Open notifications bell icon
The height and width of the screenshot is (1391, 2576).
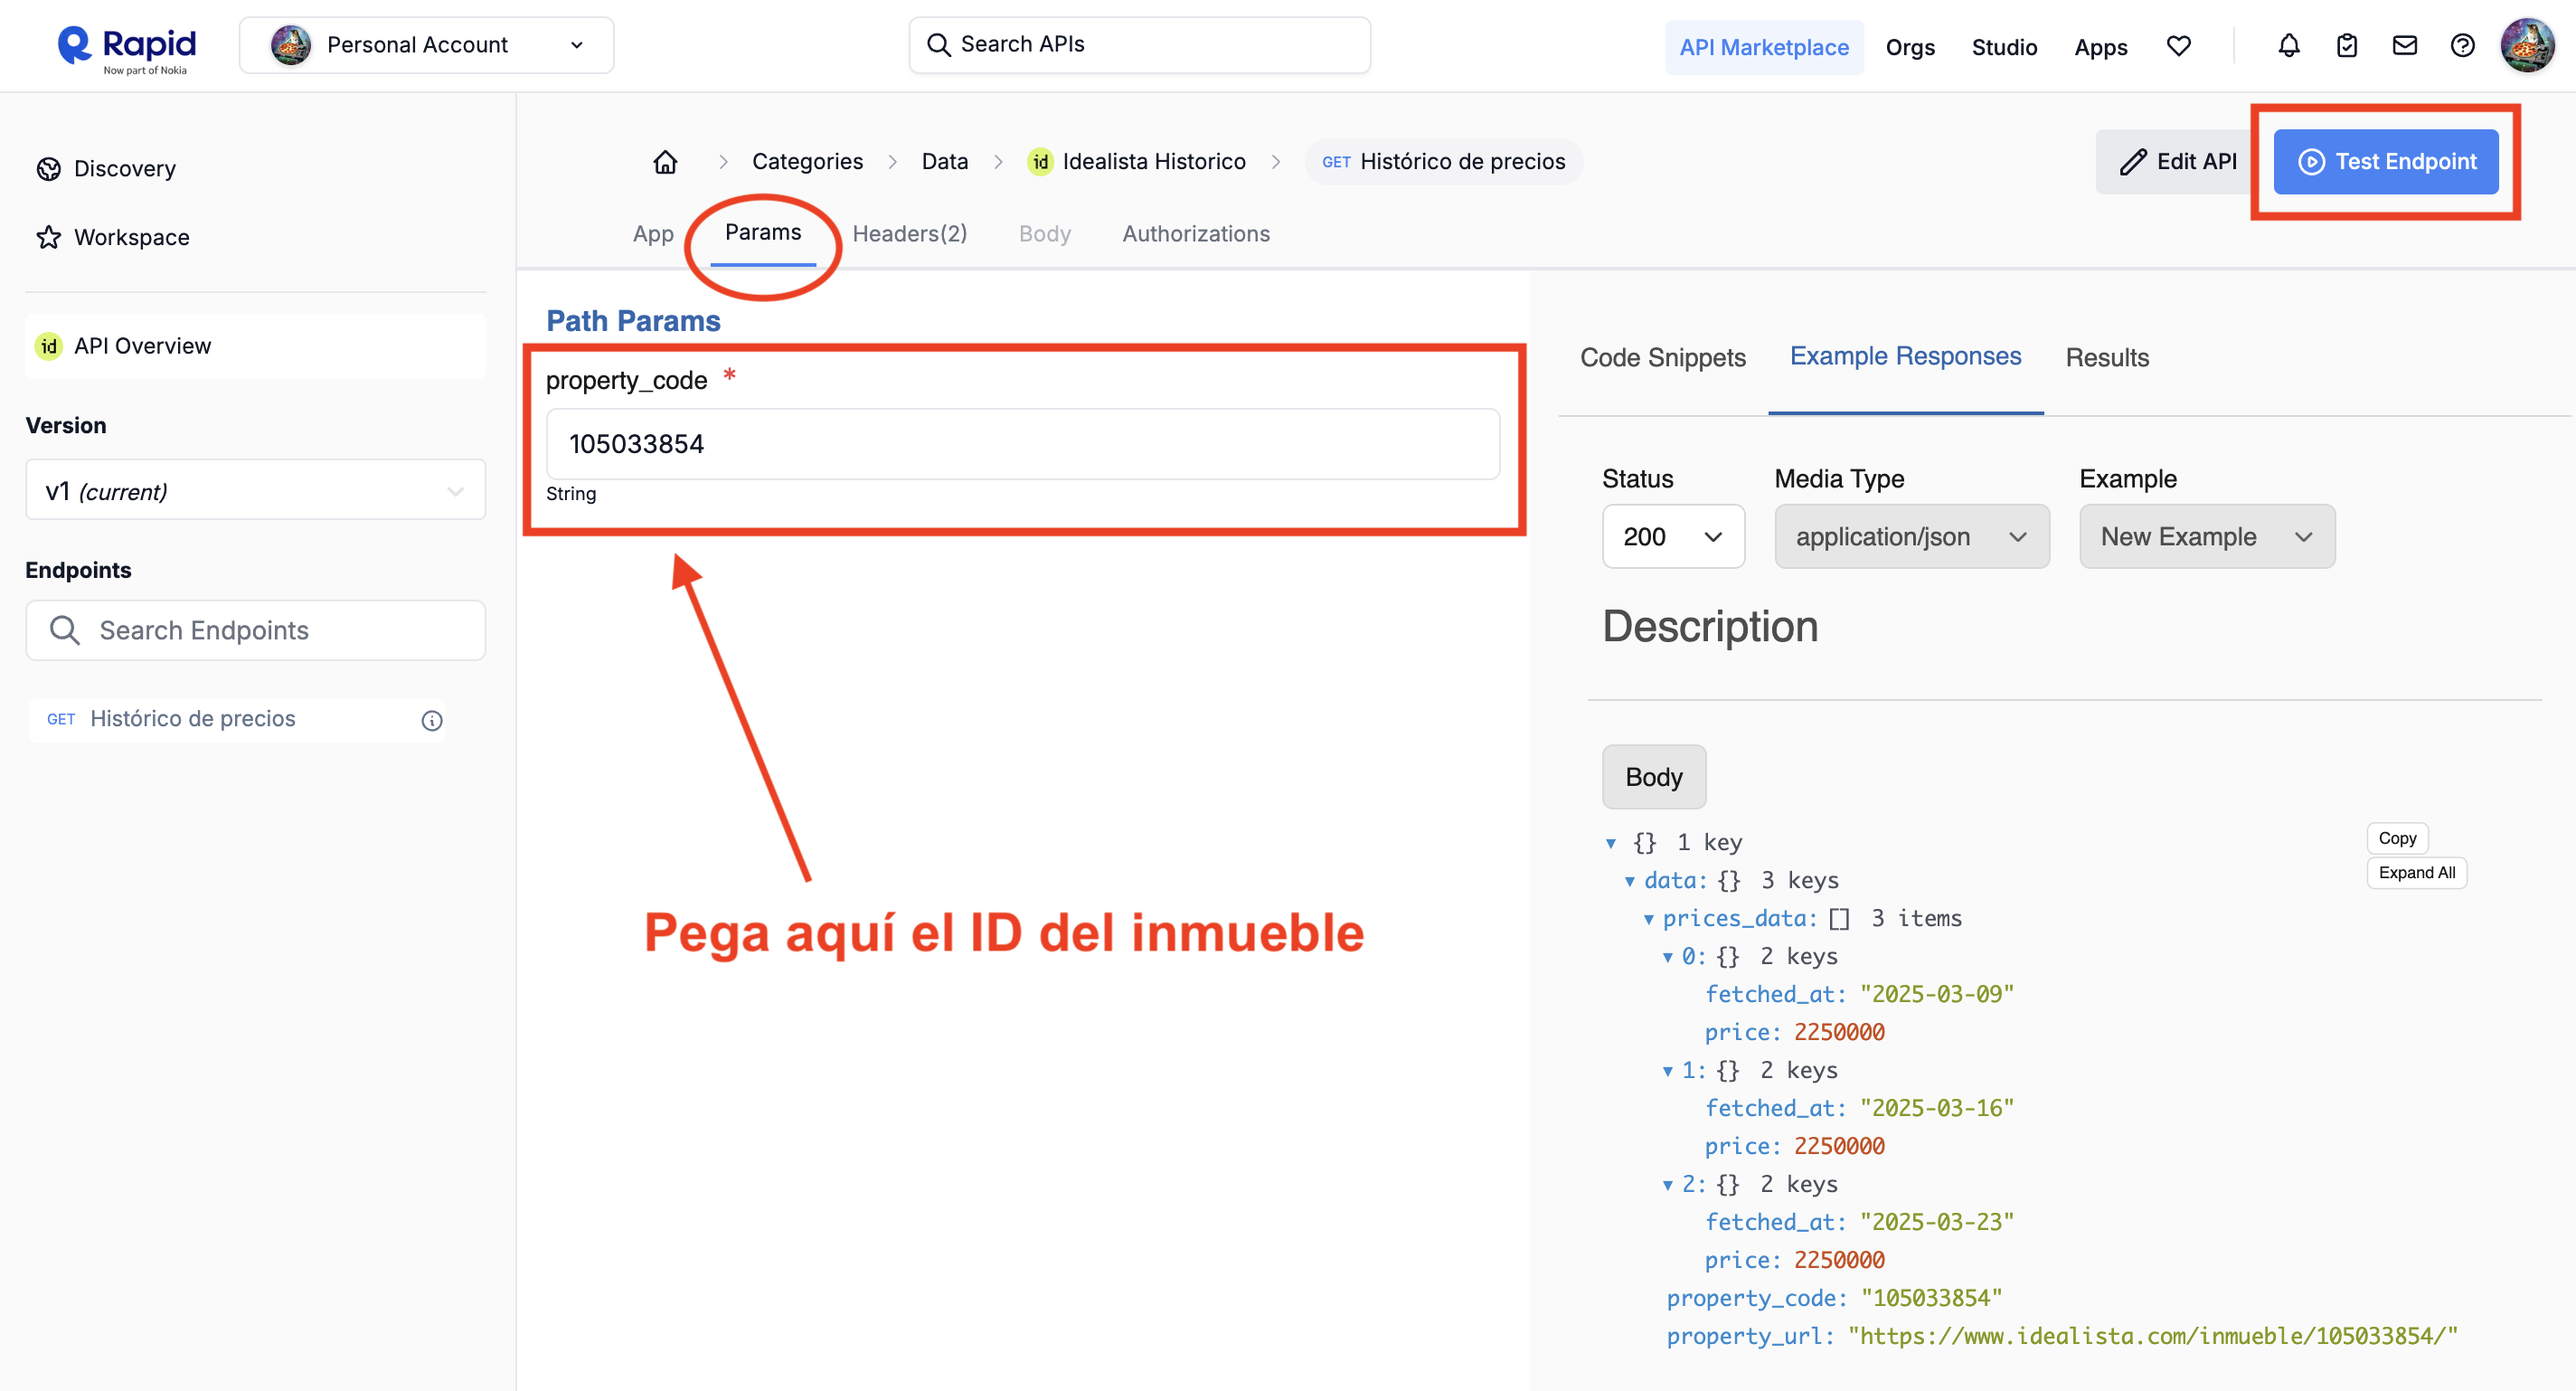click(2288, 46)
